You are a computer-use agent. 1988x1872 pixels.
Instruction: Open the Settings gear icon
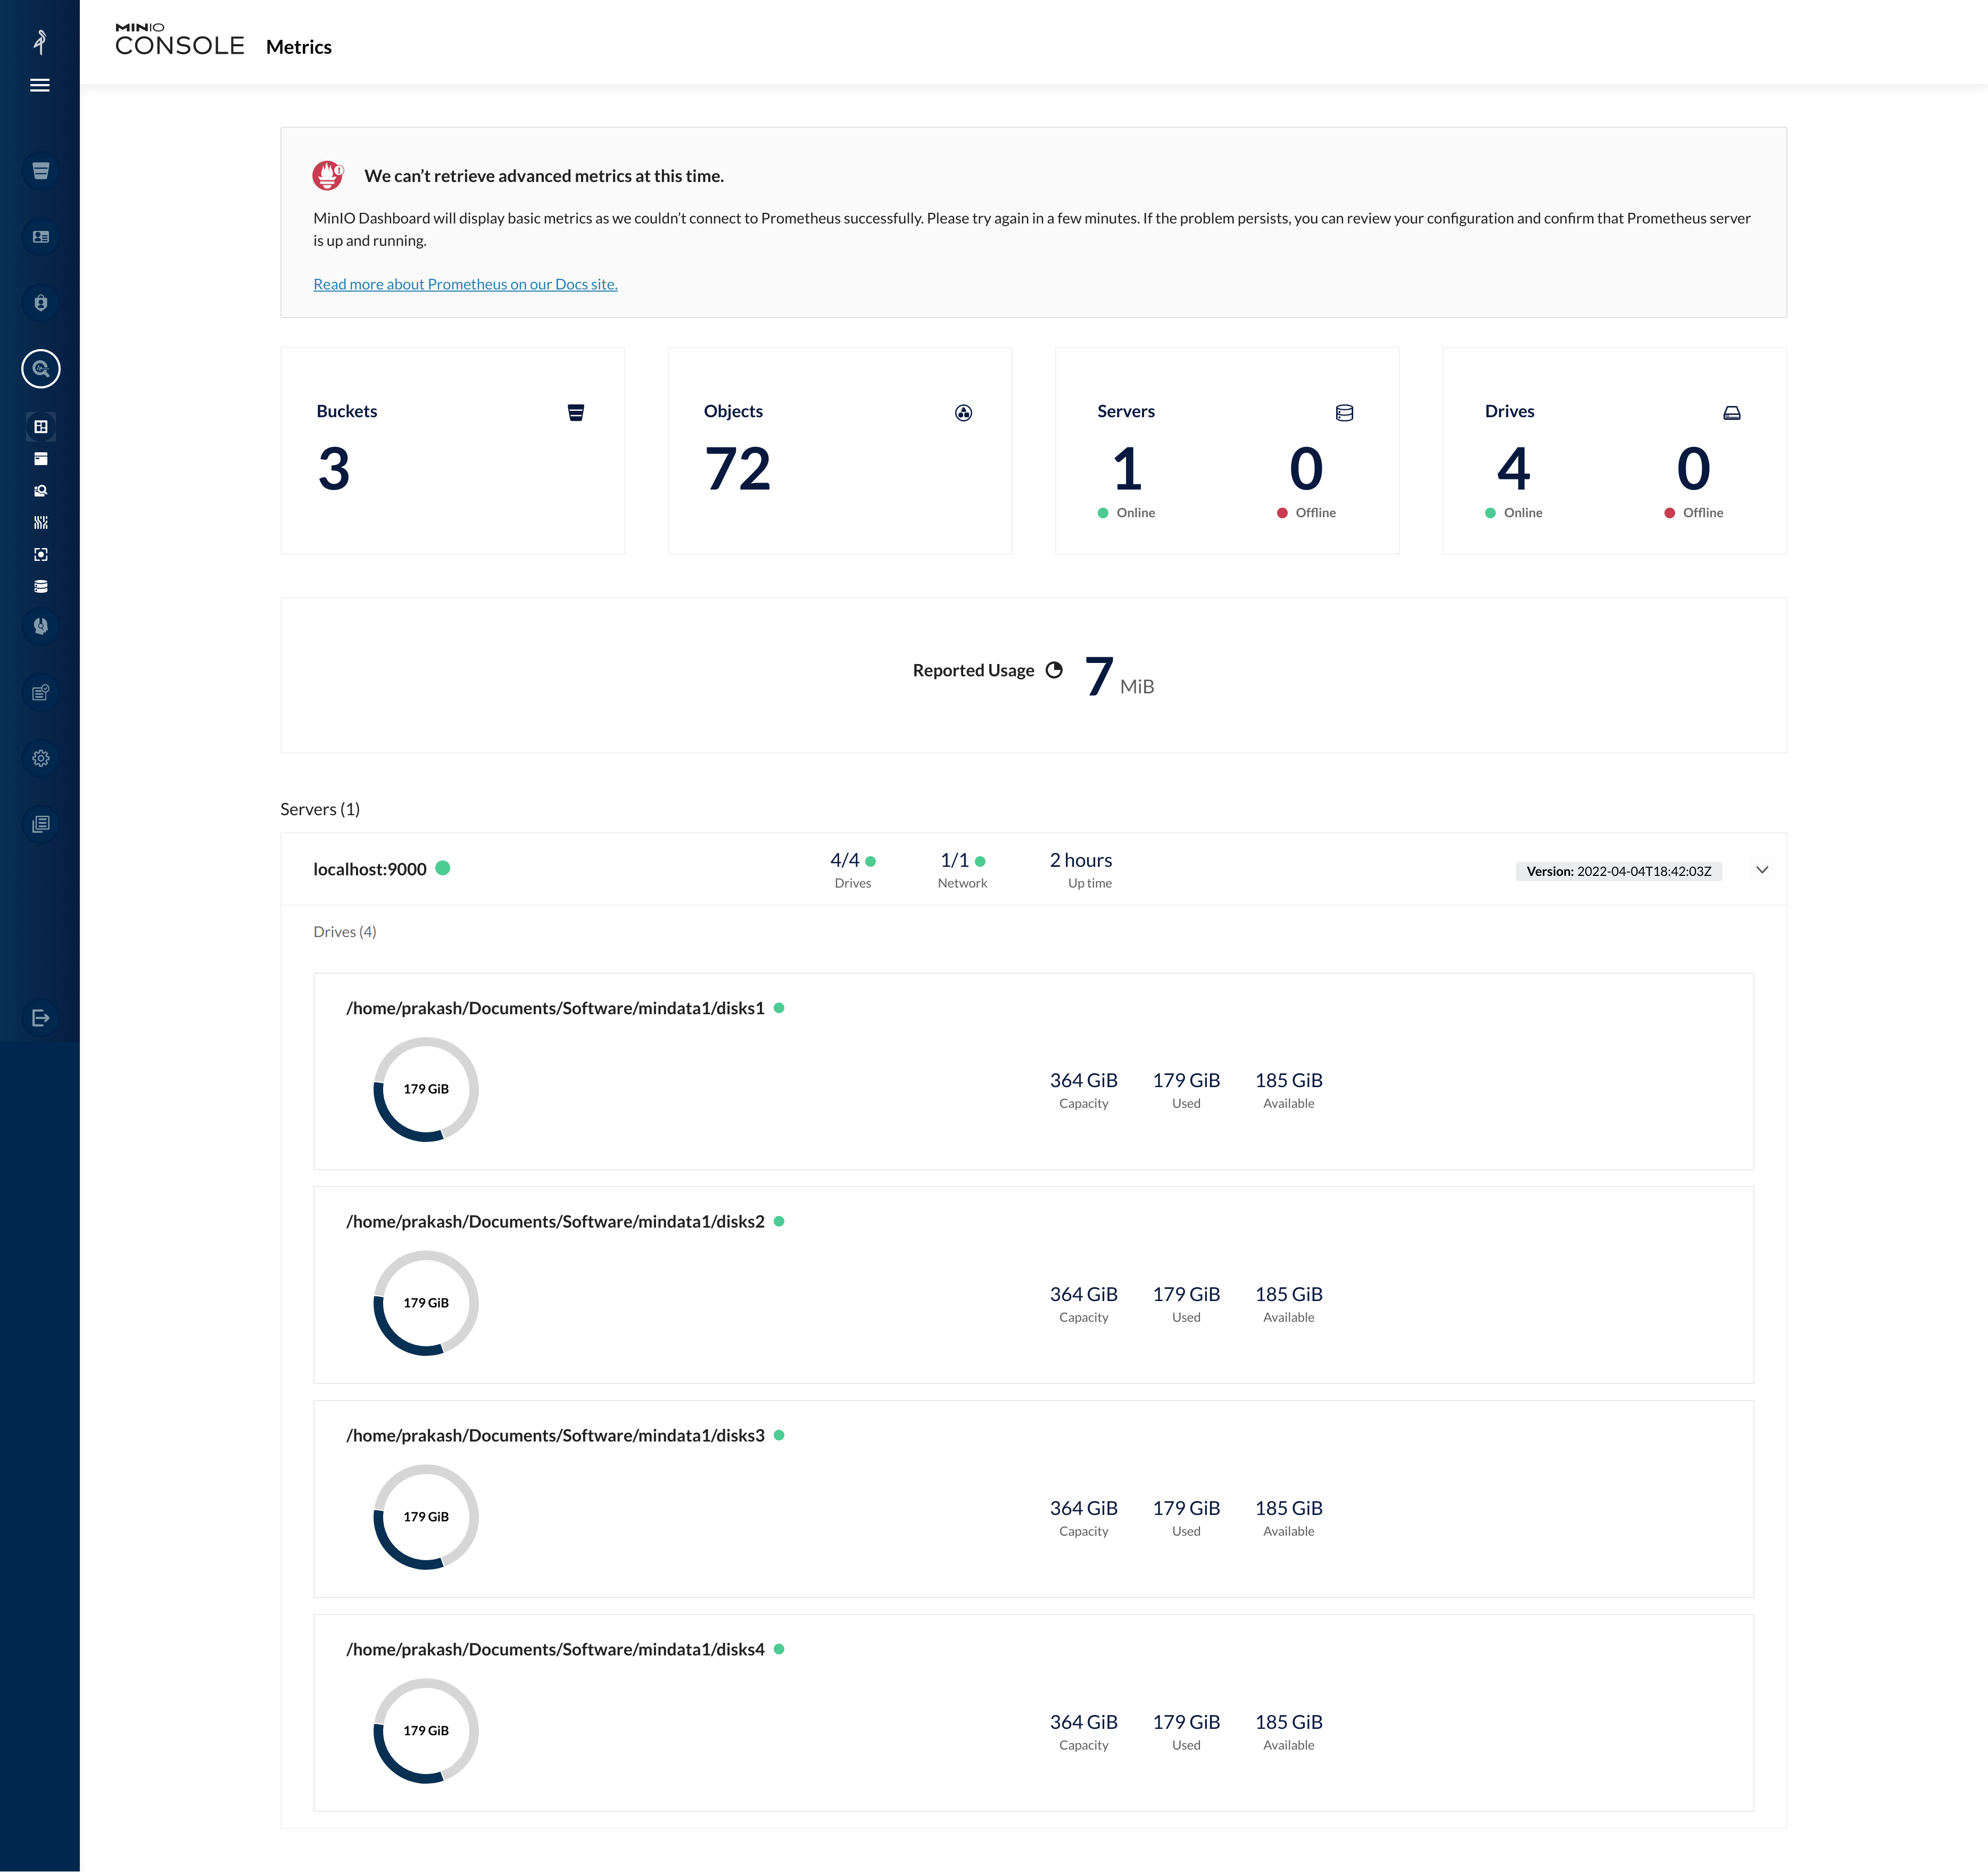[40, 758]
